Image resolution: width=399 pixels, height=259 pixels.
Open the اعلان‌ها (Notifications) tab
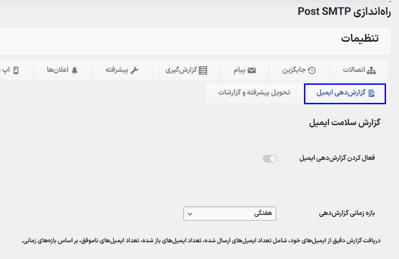(63, 70)
